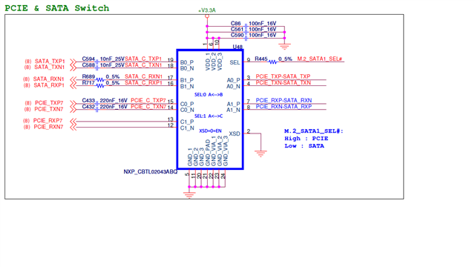Click net name PCIE_C_TXN7
Screen dimensions: 475x267
pyautogui.click(x=148, y=107)
